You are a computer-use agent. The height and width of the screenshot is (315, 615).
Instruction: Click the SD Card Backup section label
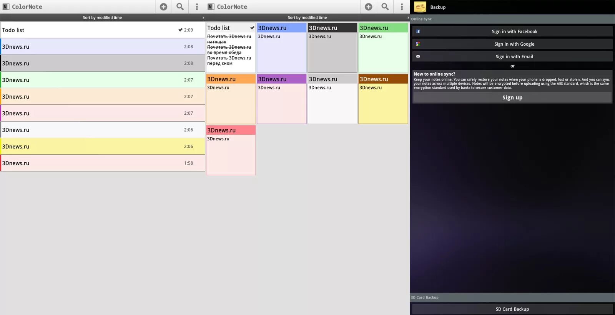(425, 297)
